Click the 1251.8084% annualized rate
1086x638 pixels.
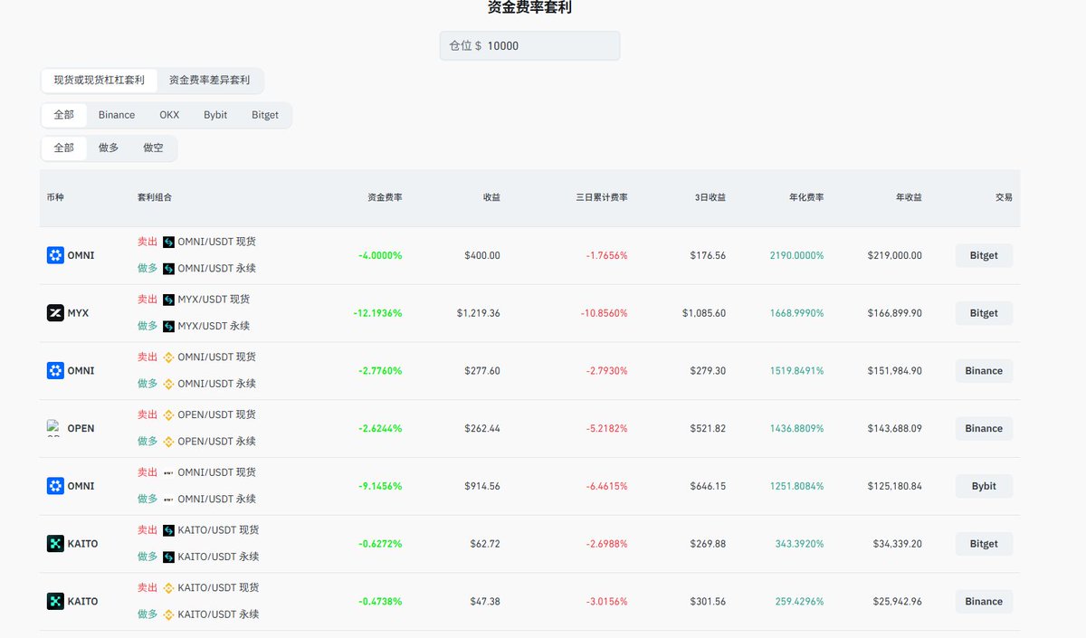[x=797, y=486]
